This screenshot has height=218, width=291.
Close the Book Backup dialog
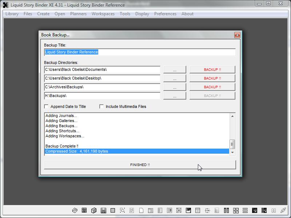237,35
